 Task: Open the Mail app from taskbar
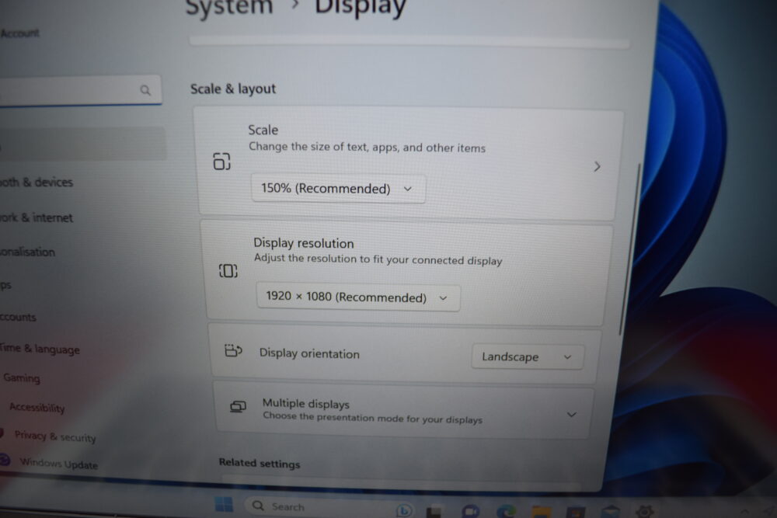pos(611,512)
